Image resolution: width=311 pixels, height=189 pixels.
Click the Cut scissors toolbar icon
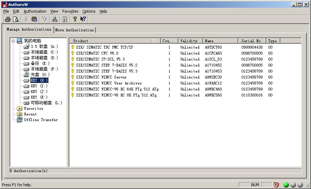point(26,19)
